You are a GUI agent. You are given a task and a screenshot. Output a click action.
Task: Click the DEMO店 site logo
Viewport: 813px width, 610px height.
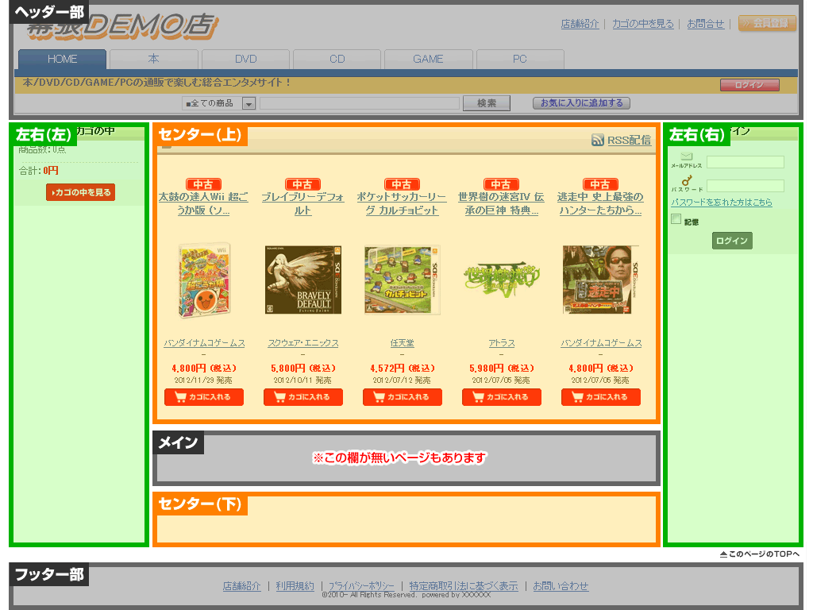(x=122, y=26)
